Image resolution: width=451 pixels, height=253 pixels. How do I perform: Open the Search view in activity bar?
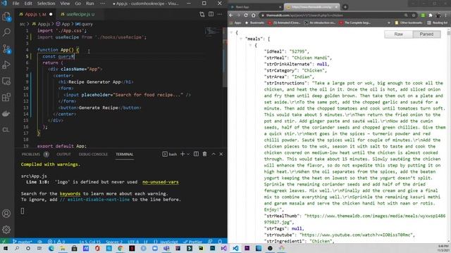click(6, 32)
